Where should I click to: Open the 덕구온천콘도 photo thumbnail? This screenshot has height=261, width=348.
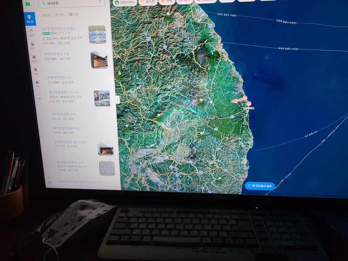click(x=99, y=60)
